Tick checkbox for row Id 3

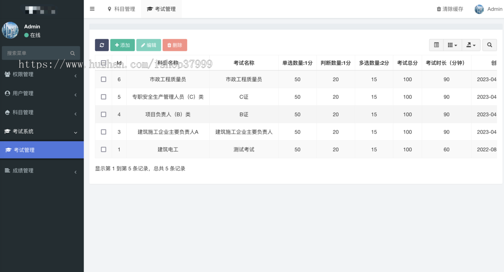tap(104, 132)
